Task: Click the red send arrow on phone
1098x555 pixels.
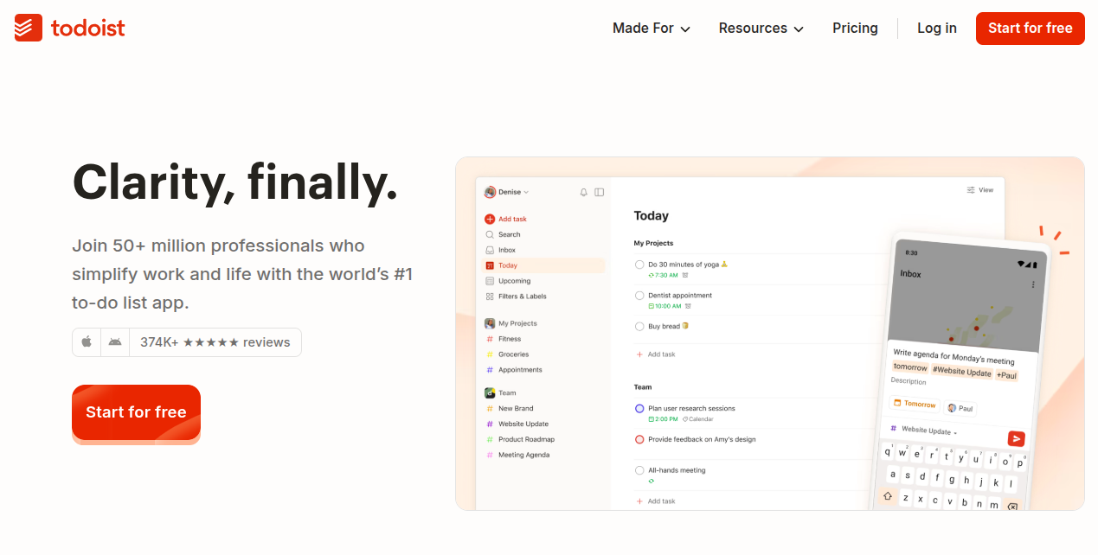Action: [x=1016, y=439]
